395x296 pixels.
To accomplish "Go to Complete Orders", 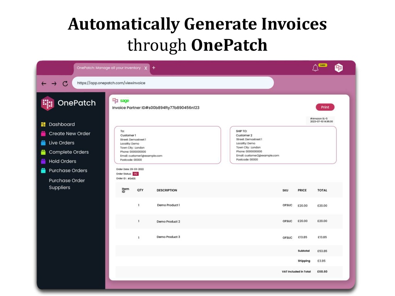I will [69, 152].
